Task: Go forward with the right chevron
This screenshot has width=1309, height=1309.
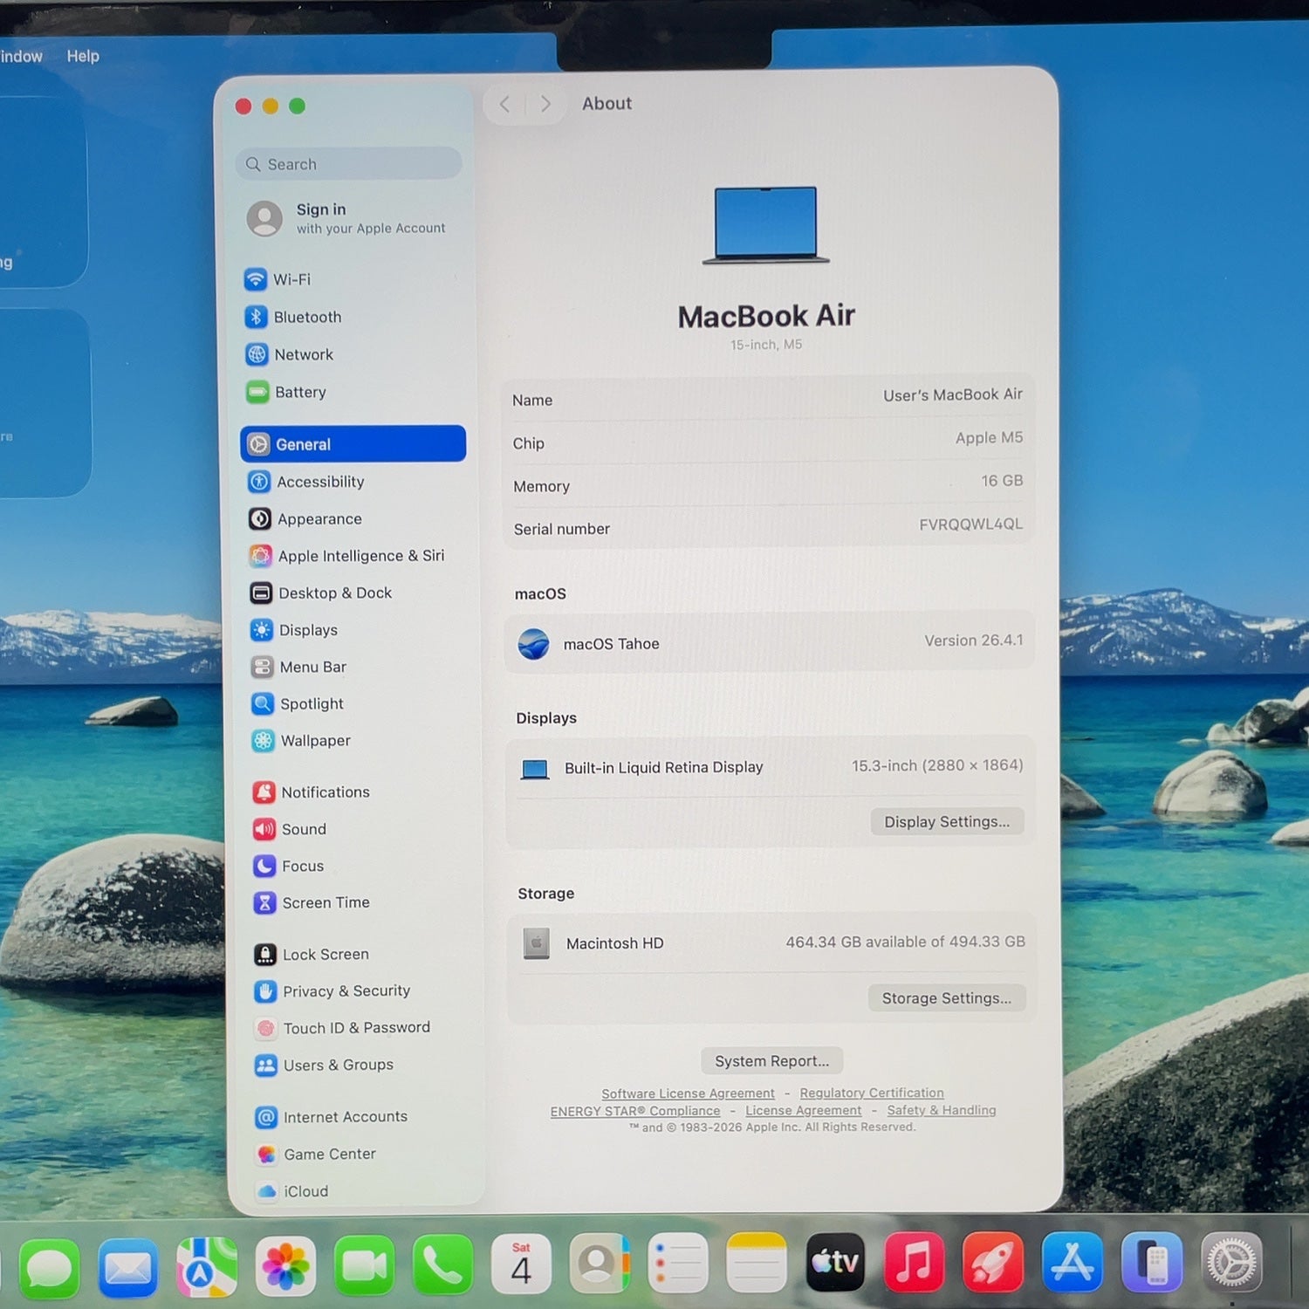Action: click(545, 105)
